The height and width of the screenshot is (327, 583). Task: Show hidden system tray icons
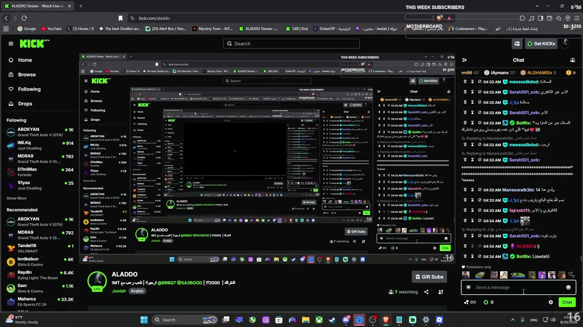point(513,320)
